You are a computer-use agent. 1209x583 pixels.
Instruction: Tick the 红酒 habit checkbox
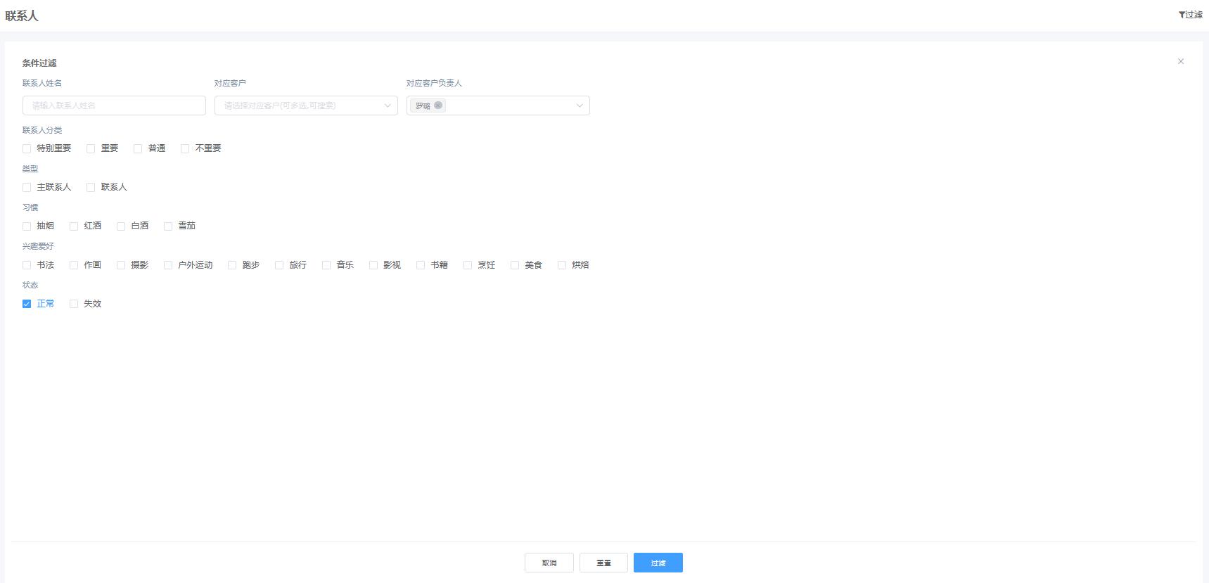click(74, 226)
